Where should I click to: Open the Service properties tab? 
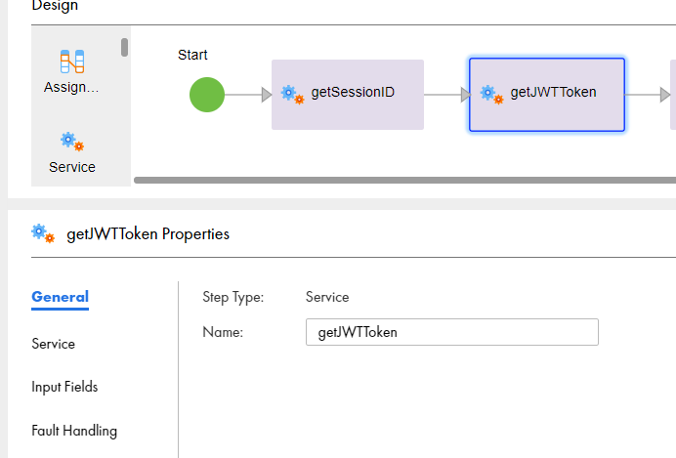coord(53,344)
